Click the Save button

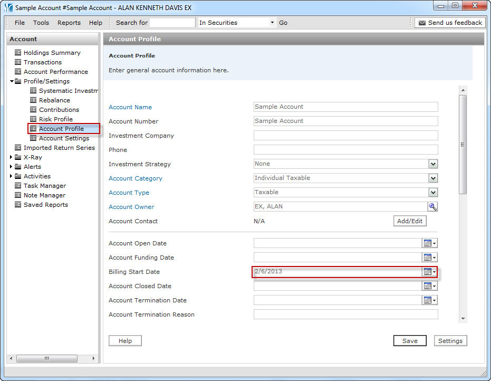click(x=410, y=341)
